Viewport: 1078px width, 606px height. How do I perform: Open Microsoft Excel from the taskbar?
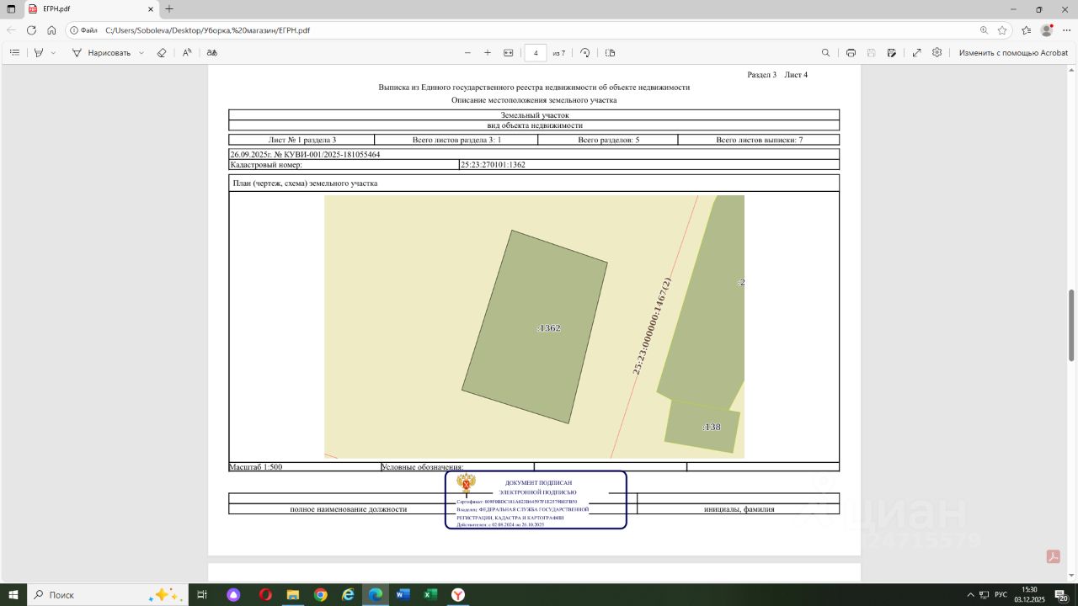click(x=430, y=594)
